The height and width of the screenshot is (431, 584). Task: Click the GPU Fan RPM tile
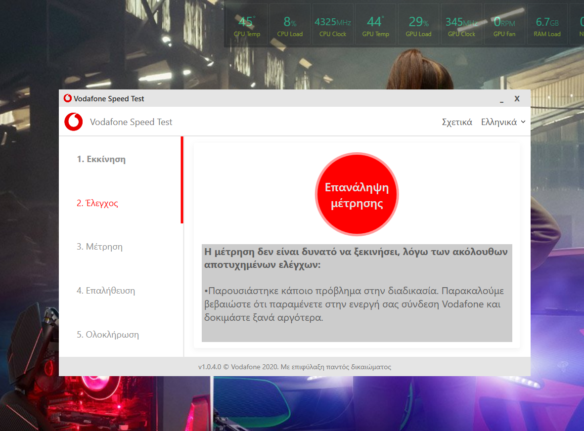click(x=504, y=26)
